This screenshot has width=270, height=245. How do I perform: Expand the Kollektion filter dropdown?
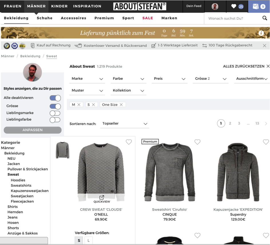point(128,90)
